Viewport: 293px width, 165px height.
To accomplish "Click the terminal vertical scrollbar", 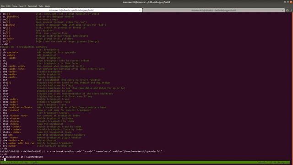I will tap(292, 88).
